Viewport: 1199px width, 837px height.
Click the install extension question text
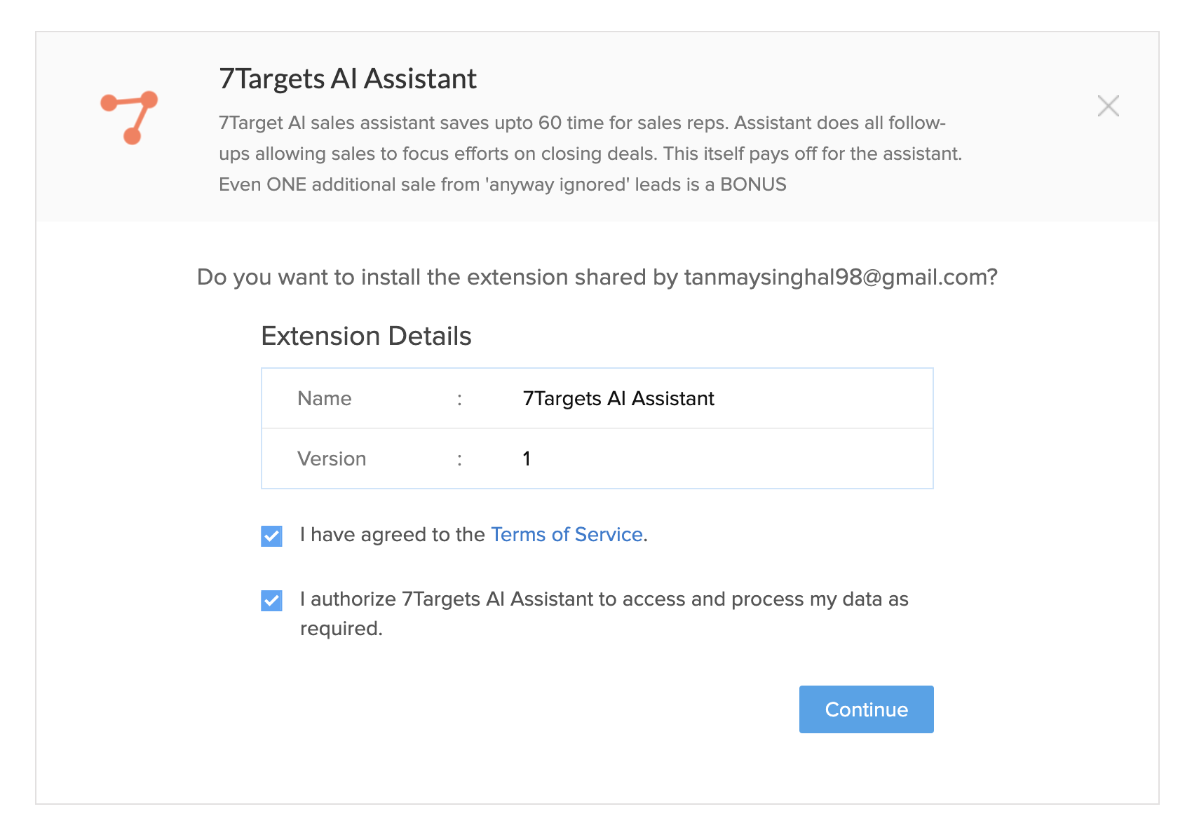pyautogui.click(x=597, y=277)
